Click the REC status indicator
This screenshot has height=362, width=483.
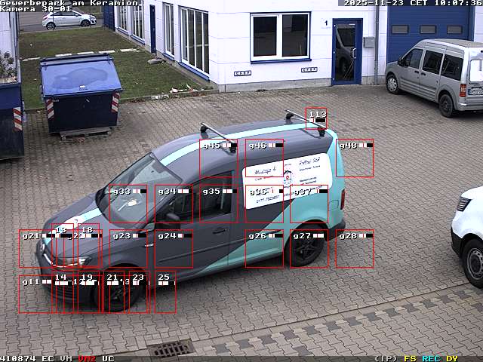(x=431, y=358)
